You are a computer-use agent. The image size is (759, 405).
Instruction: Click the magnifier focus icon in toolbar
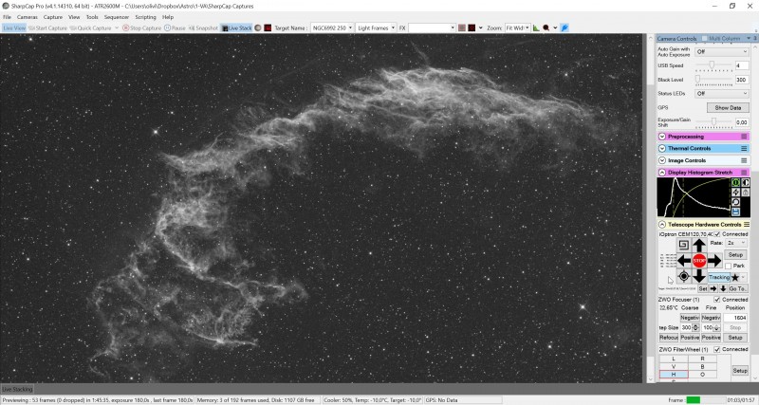pyautogui.click(x=546, y=28)
